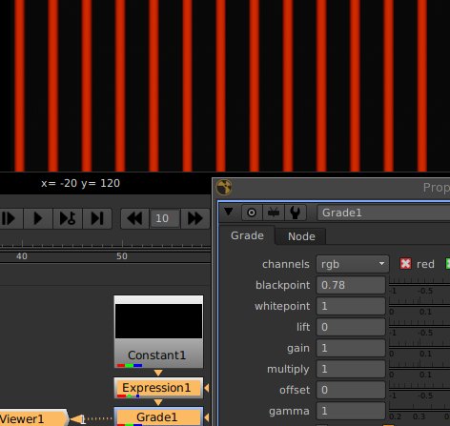Click the bug-shaped icon in the Grade1 header
The width and height of the screenshot is (450, 426).
pyautogui.click(x=274, y=213)
